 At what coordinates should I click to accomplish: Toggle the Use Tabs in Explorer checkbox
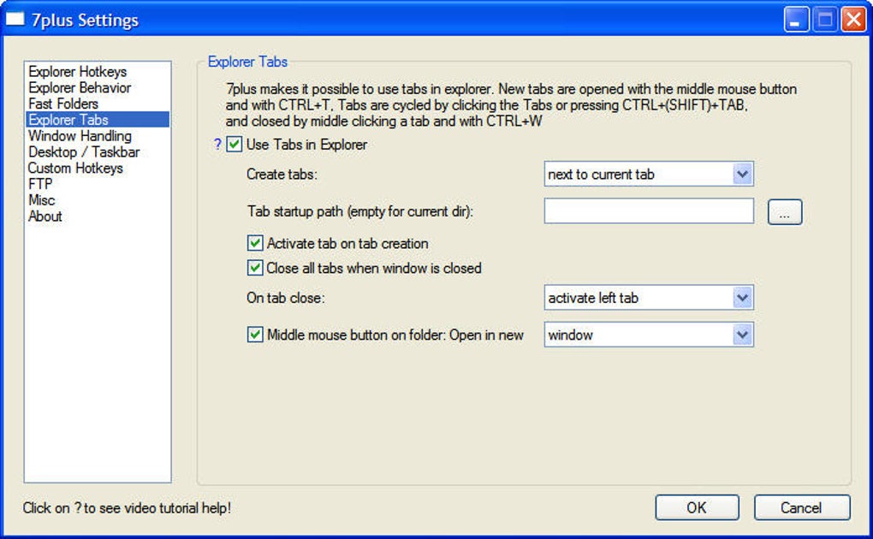[234, 145]
